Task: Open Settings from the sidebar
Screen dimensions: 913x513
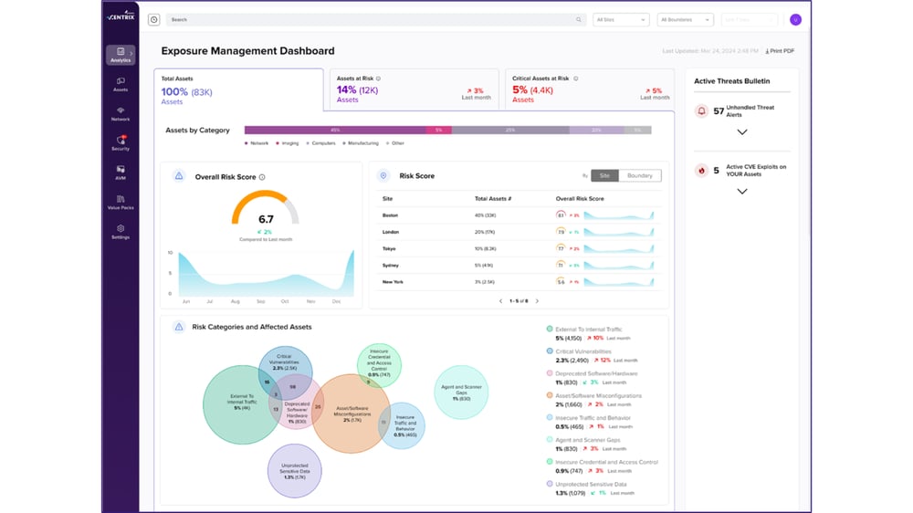Action: click(121, 231)
